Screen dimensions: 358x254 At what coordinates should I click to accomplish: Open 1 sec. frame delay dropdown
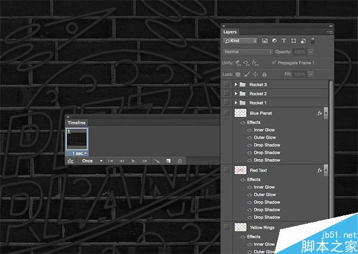click(x=79, y=153)
